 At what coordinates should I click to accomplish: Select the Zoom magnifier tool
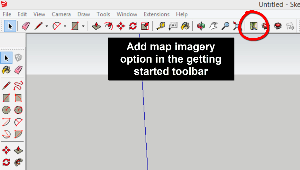point(225,26)
